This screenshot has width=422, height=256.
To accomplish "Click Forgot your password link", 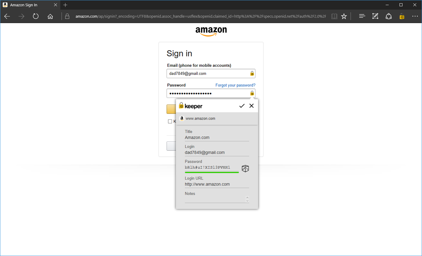I will point(235,85).
